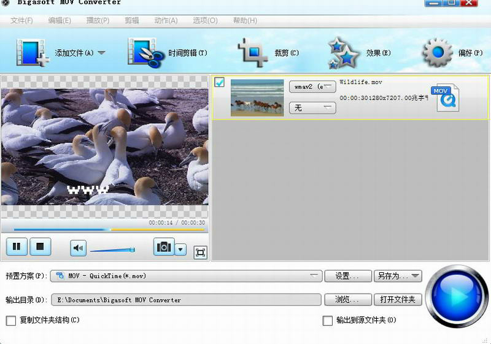Open the wmav2 audio track dropdown
Viewport: 491px width, 344px height.
click(x=312, y=86)
